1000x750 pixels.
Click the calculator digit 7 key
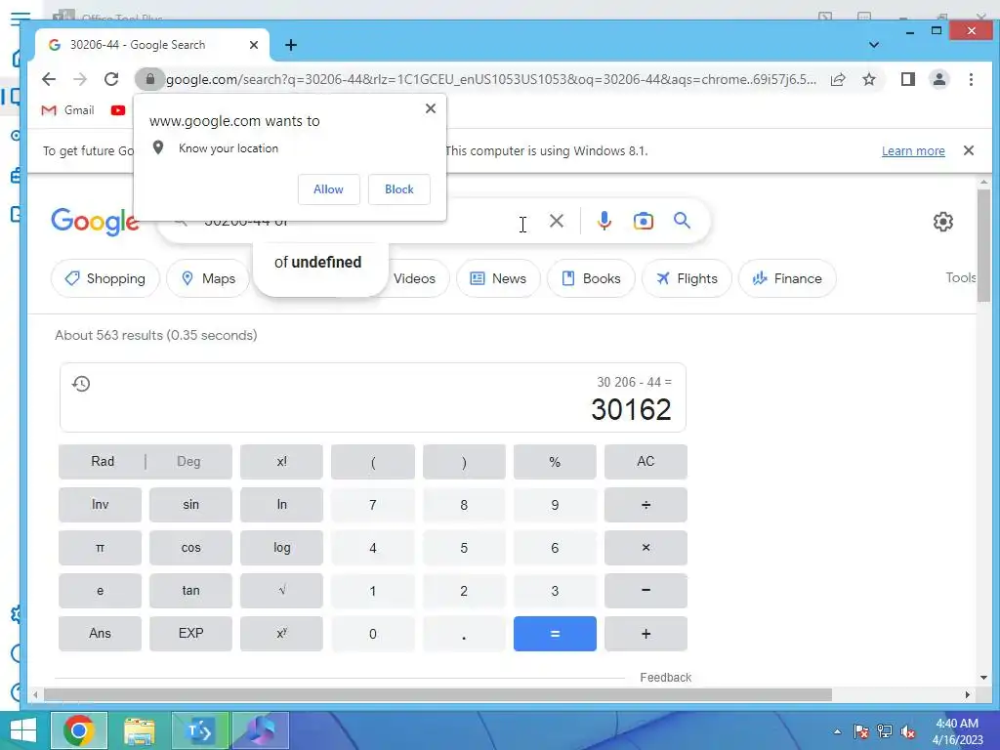373,505
